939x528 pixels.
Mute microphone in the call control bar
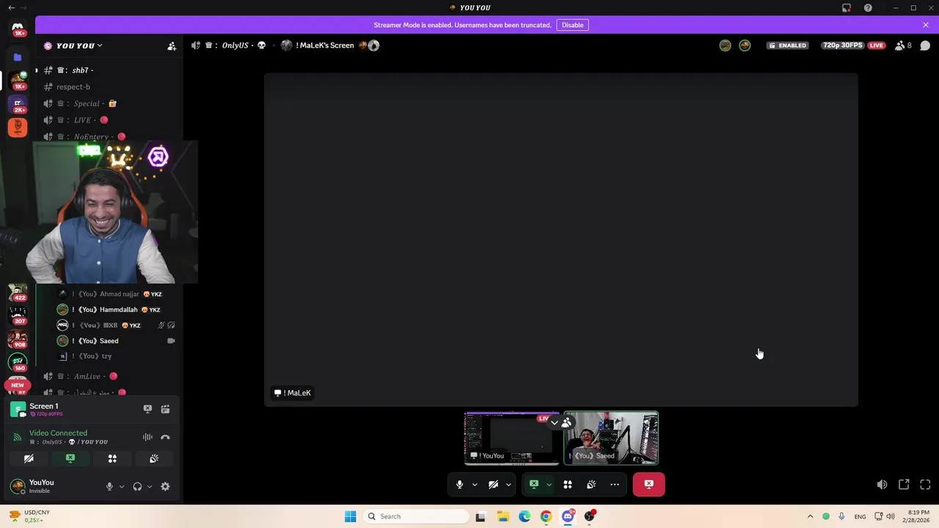(459, 485)
